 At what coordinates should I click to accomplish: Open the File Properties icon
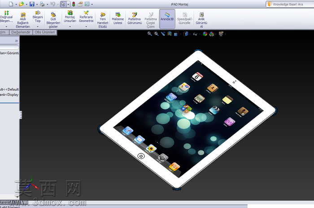pos(80,4)
